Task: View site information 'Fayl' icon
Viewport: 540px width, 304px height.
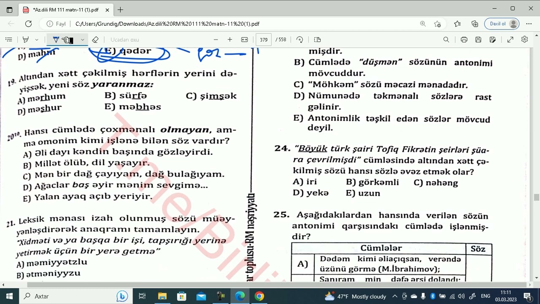Action: (56, 24)
